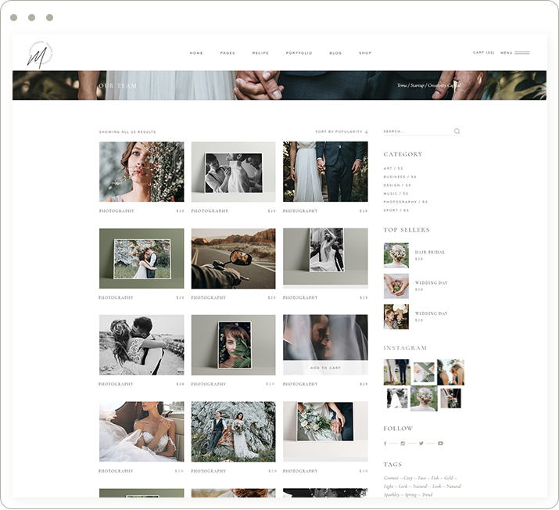
Task: Filter by the Art category
Action: pos(393,168)
